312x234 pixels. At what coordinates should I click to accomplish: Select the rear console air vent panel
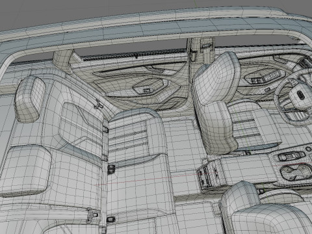[x=209, y=174]
